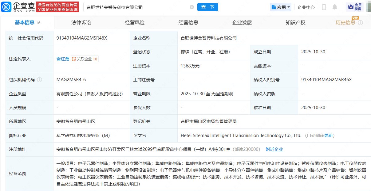The width and height of the screenshot is (371, 191).
Task: Open the user avatar at the top right
Action: tap(368, 7)
